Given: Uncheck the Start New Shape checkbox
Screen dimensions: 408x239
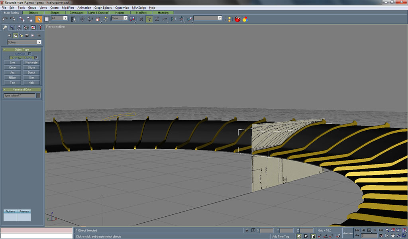Looking at the screenshot, I should [36, 58].
